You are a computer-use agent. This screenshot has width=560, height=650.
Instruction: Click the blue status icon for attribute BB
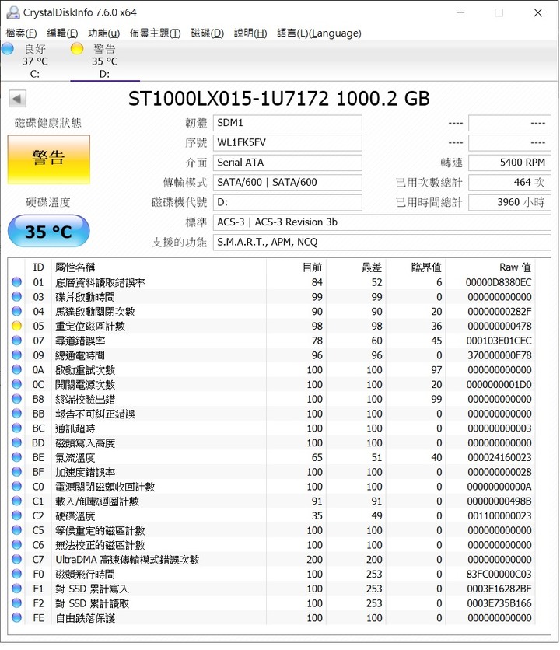tap(16, 414)
